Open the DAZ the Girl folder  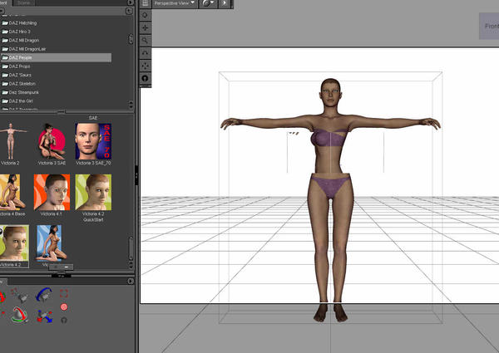[x=17, y=101]
